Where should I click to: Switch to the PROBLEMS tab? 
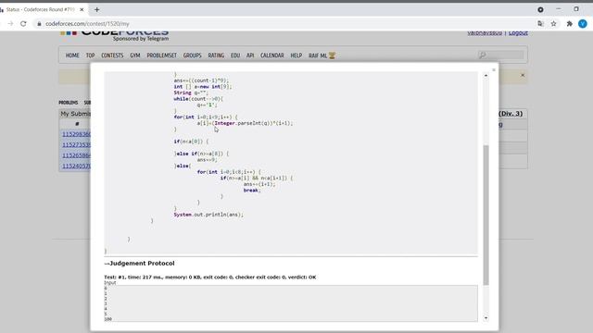coord(68,103)
